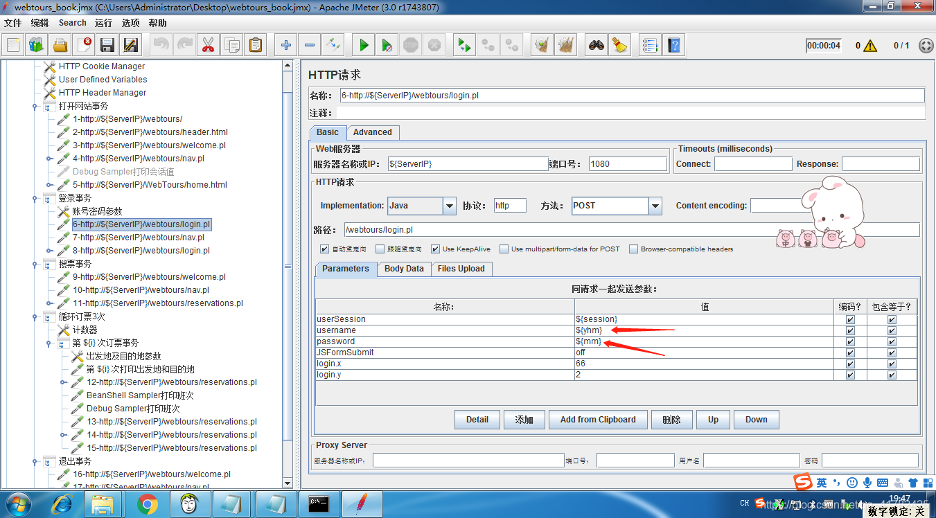936x518 pixels.
Task: Start test with no pauses icon
Action: (x=387, y=46)
